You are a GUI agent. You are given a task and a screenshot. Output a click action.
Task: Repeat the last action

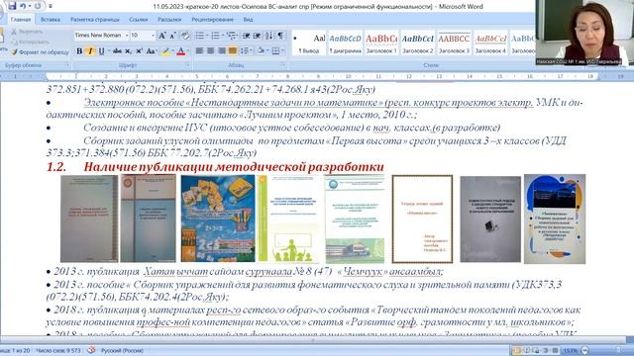pos(38,6)
